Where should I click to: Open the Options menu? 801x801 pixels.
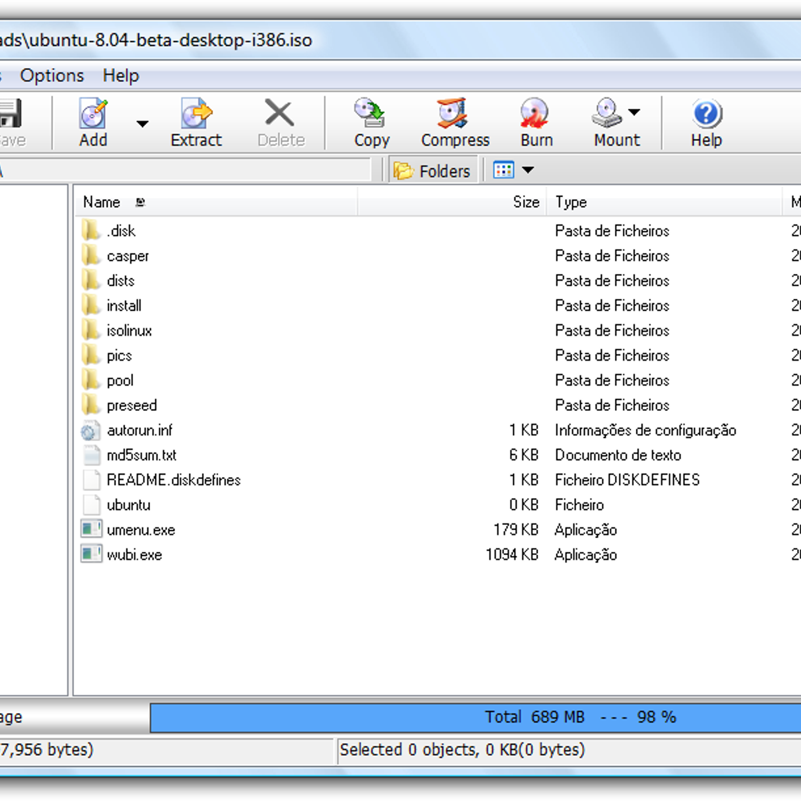[52, 76]
